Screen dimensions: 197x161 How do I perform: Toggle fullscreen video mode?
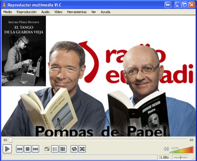tap(47, 149)
